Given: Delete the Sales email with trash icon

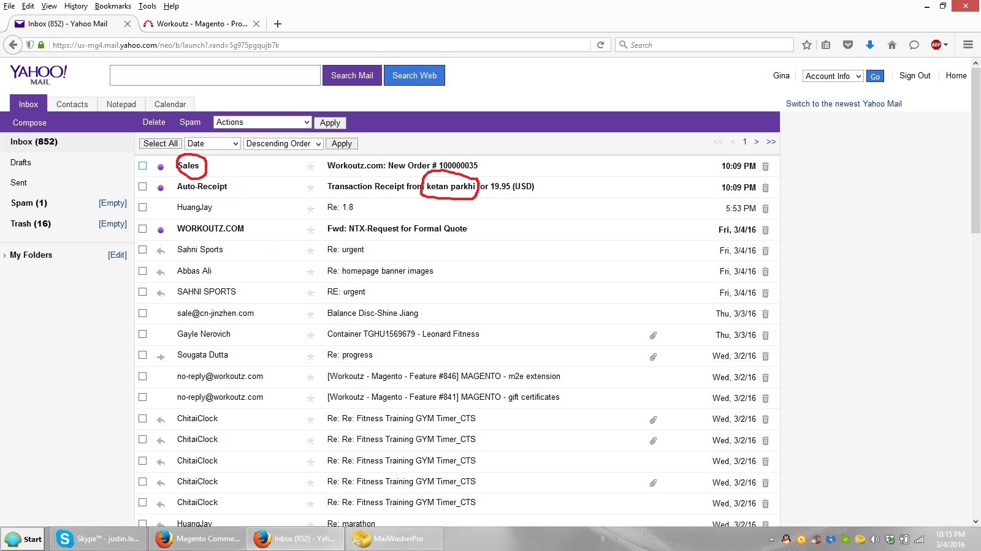Looking at the screenshot, I should coord(765,167).
